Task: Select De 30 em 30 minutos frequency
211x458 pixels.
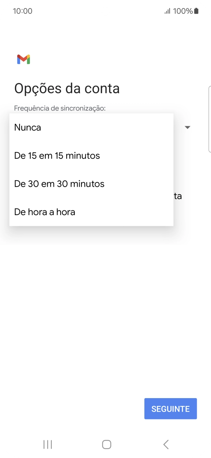Action: pyautogui.click(x=58, y=184)
